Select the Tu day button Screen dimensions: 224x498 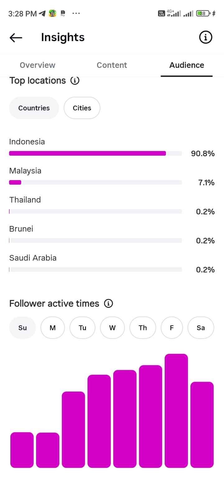click(82, 328)
